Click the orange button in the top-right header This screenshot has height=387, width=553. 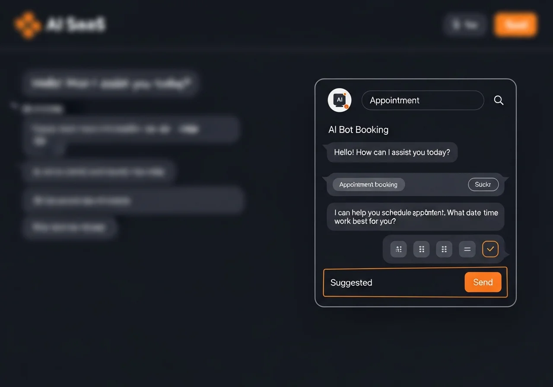click(x=515, y=25)
